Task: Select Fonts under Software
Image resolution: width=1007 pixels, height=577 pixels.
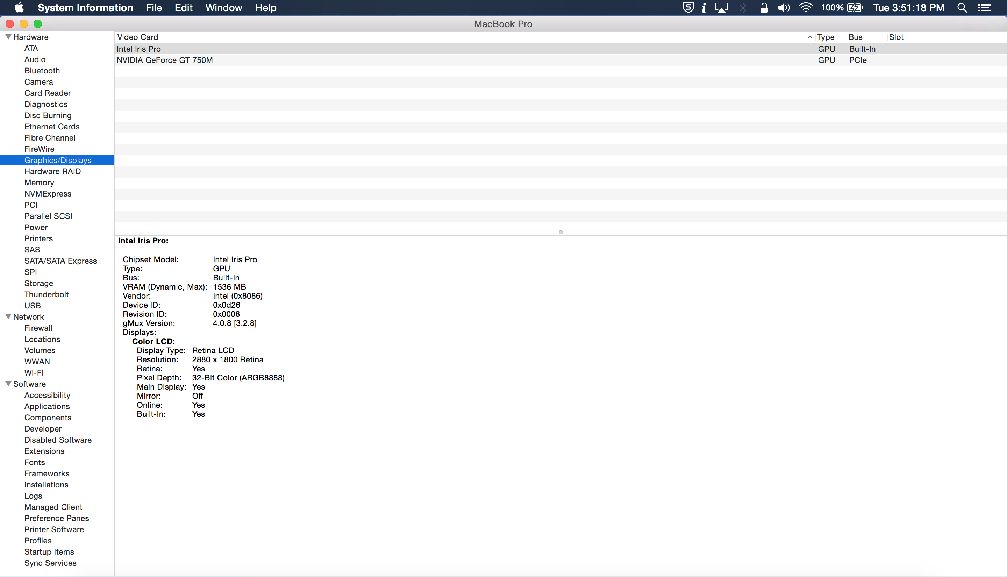Action: tap(35, 462)
